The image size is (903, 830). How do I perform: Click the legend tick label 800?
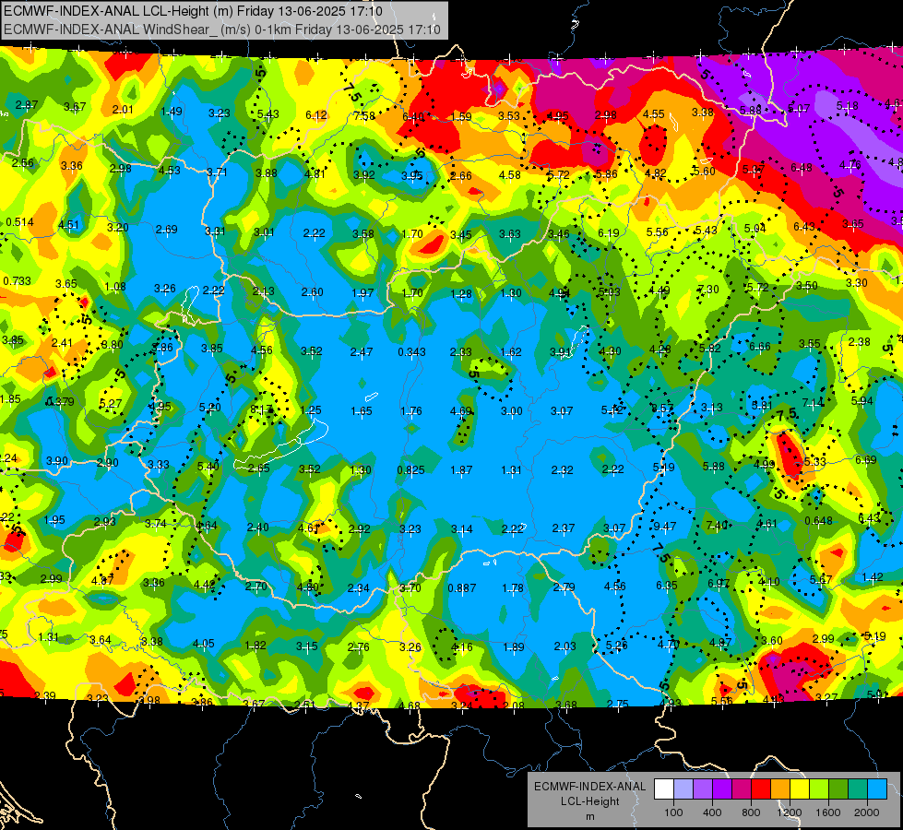tap(751, 812)
